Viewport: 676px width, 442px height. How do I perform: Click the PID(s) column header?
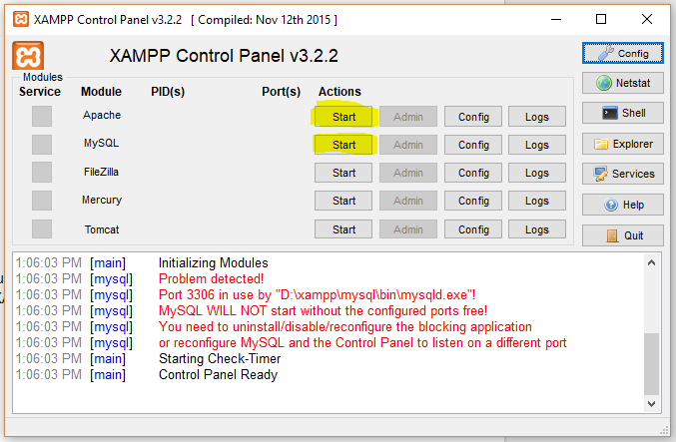tap(168, 92)
